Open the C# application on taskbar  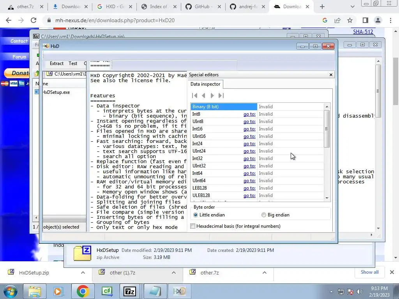107,291
